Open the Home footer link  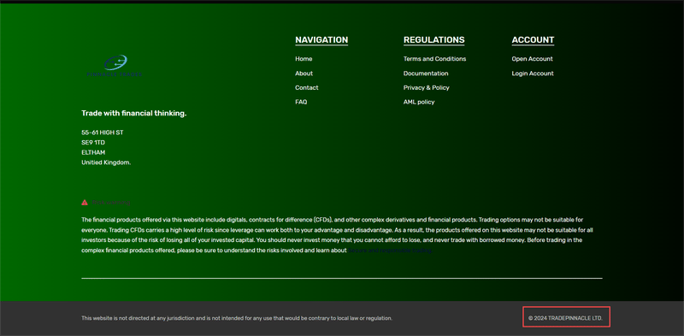click(x=304, y=59)
